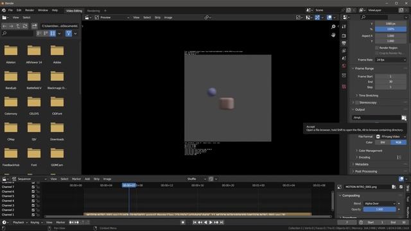Collapse the Frame Range panel

pyautogui.click(x=364, y=69)
